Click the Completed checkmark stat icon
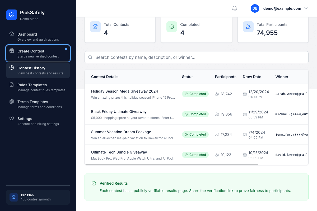This screenshot has height=211, width=317. [x=171, y=27]
